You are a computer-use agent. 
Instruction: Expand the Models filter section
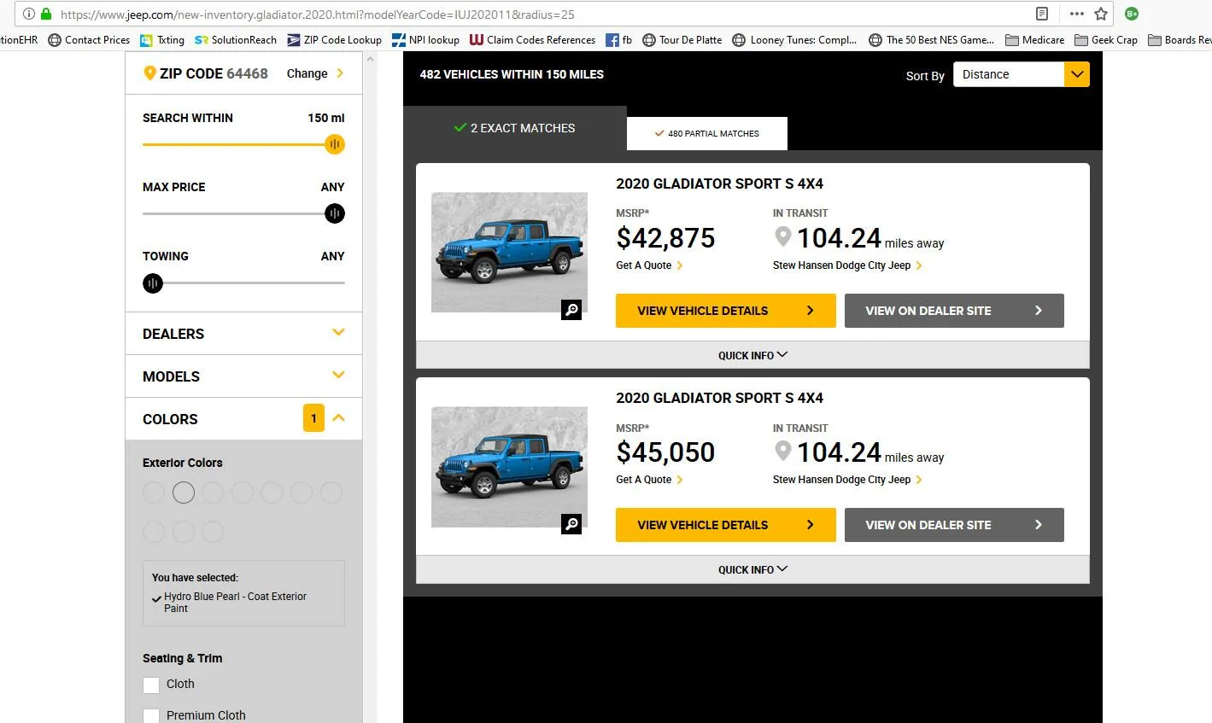click(243, 376)
